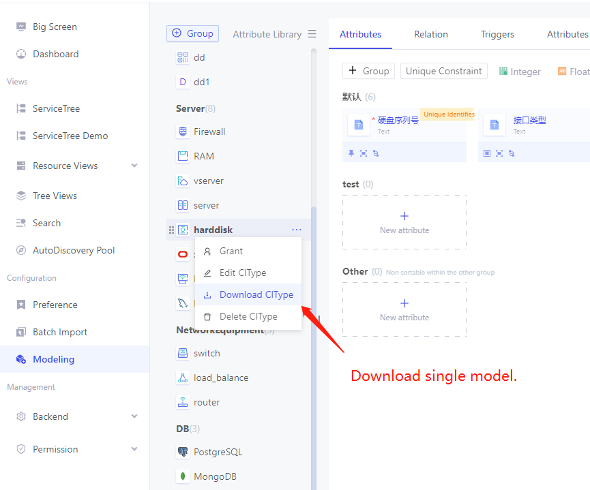Choose Delete CIType in the context menu
The image size is (590, 490).
pos(248,316)
